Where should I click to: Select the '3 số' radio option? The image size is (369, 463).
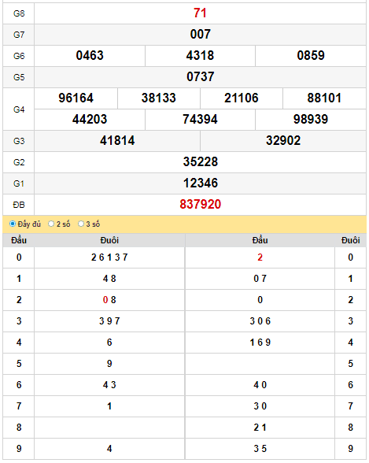(81, 224)
